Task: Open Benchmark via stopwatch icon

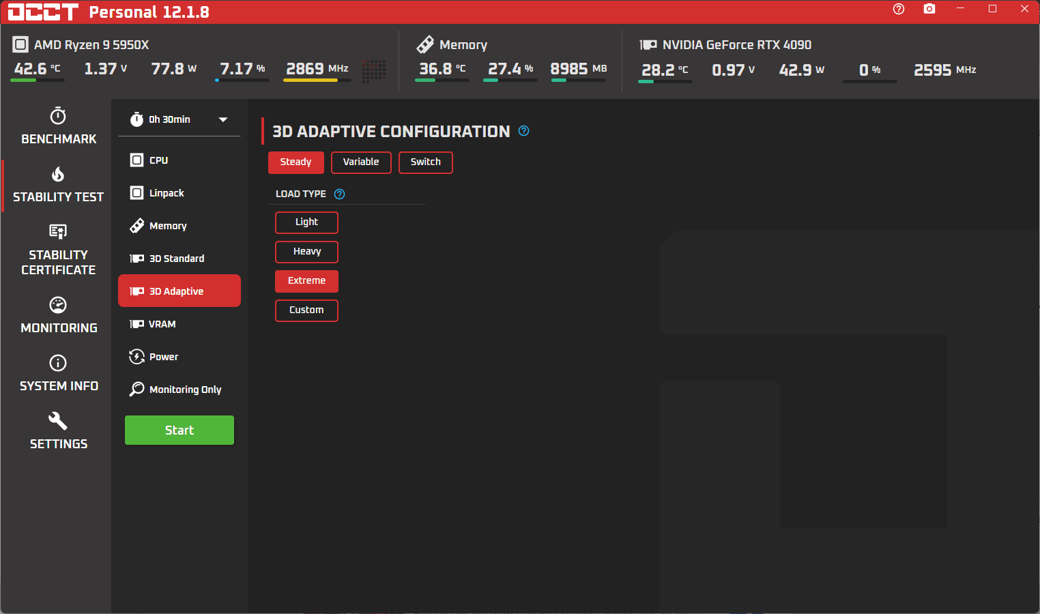Action: tap(58, 115)
